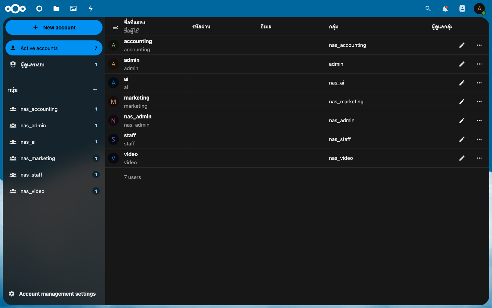Click the marketing user M avatar
This screenshot has width=492, height=308.
[x=113, y=102]
